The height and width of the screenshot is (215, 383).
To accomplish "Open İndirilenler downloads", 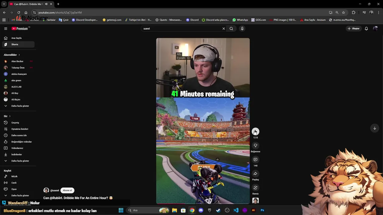I will [x=18, y=155].
